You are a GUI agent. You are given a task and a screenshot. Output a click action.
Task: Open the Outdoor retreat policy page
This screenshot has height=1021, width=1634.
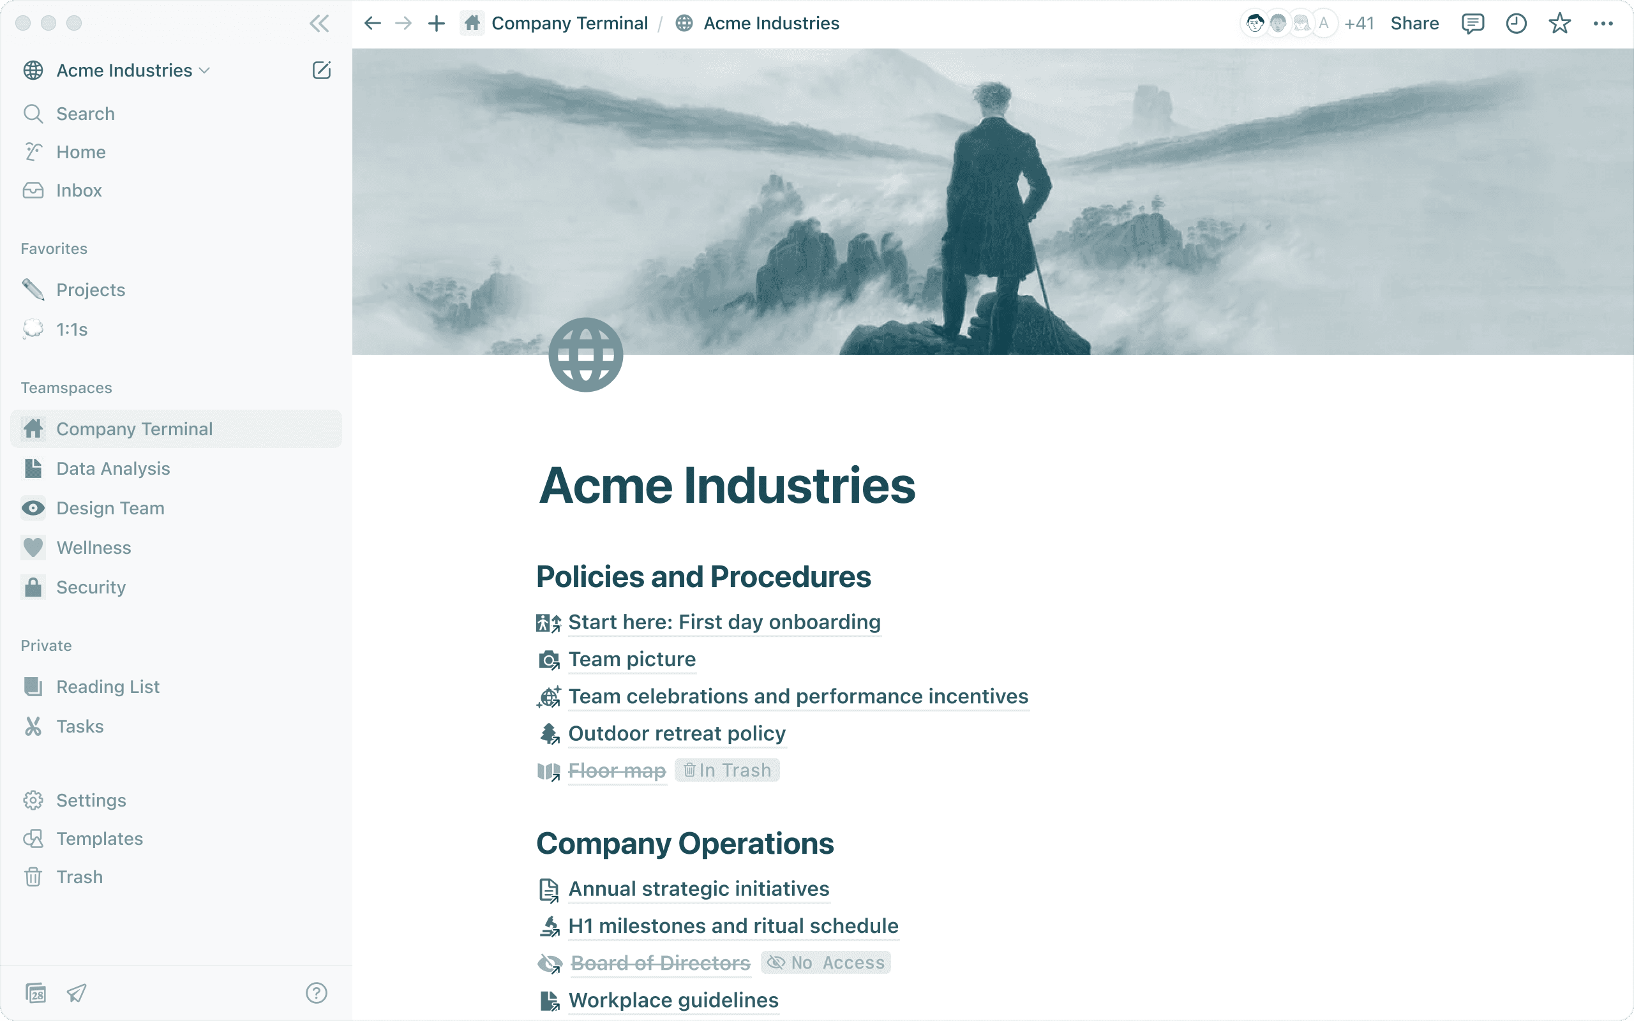[676, 733]
